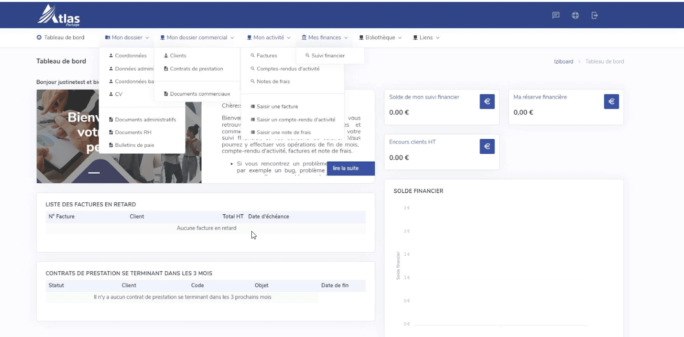
Task: Open Bulletins de paie menu entry
Action: coord(131,145)
